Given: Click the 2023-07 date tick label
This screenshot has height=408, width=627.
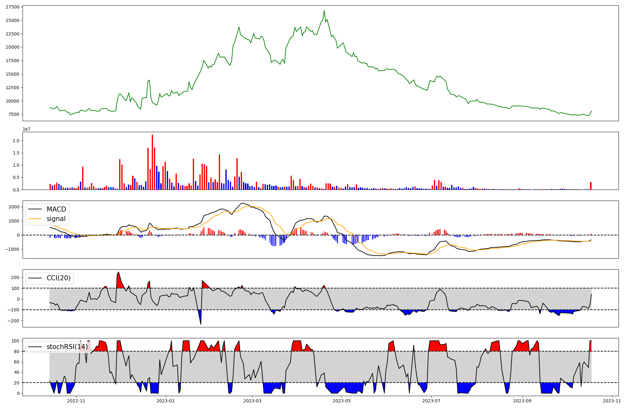Looking at the screenshot, I should (x=431, y=401).
